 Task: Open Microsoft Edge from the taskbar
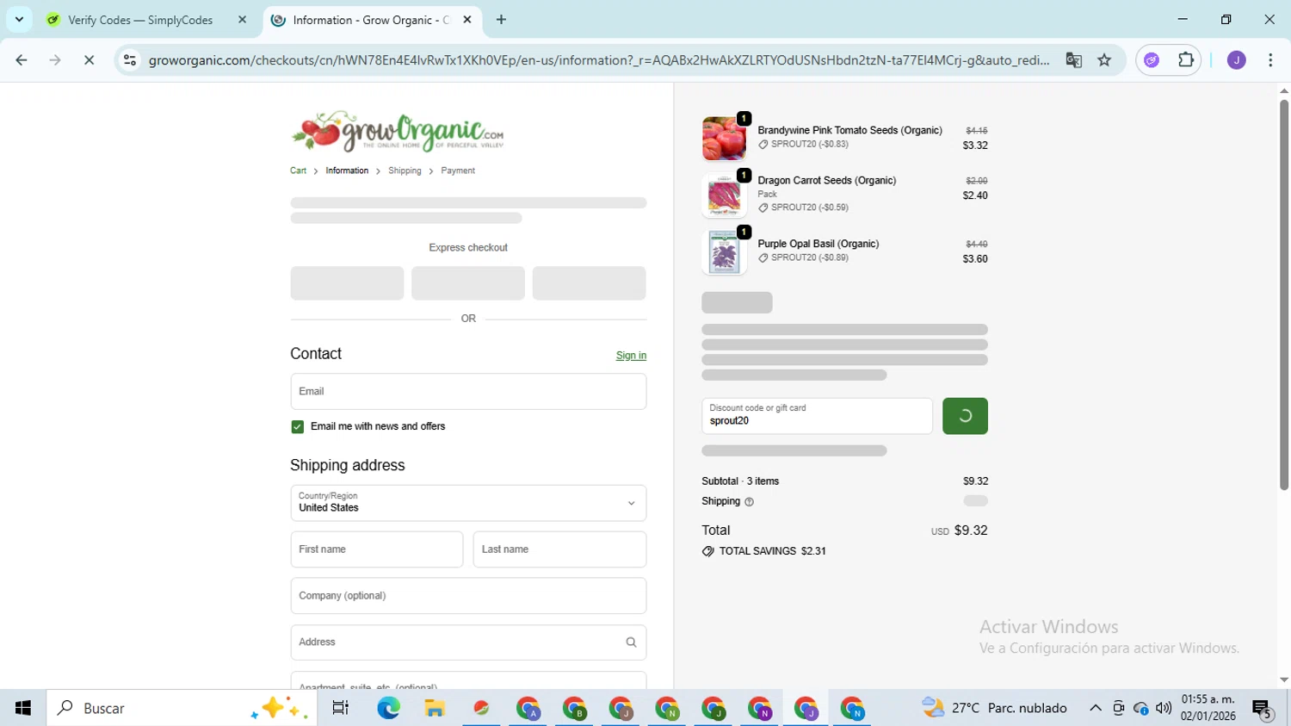pyautogui.click(x=389, y=708)
